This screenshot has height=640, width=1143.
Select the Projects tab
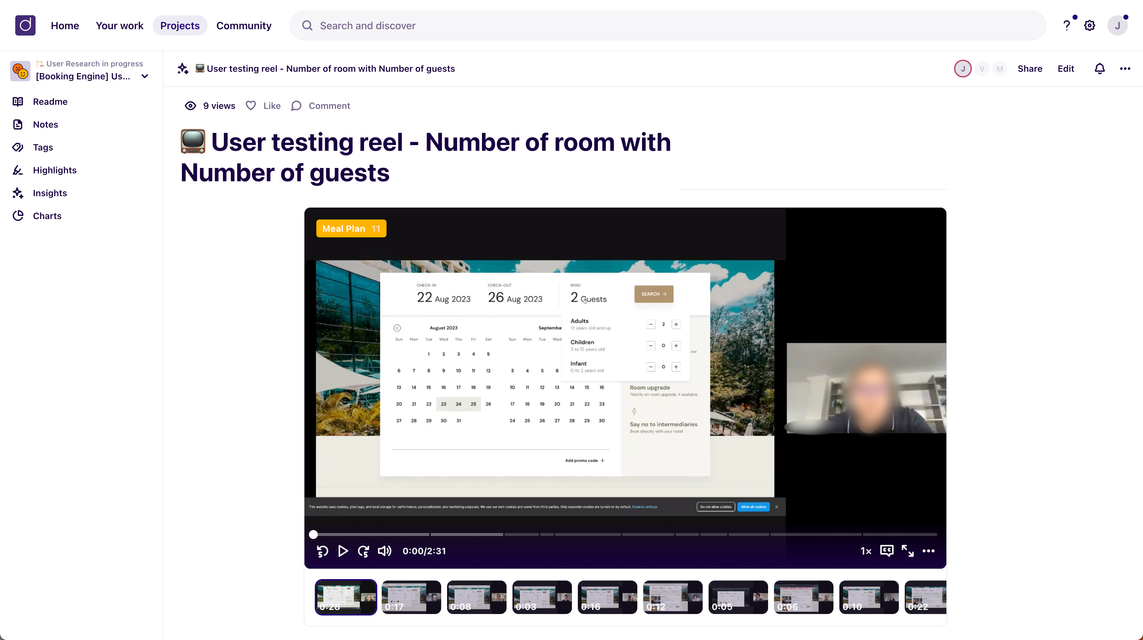[180, 25]
